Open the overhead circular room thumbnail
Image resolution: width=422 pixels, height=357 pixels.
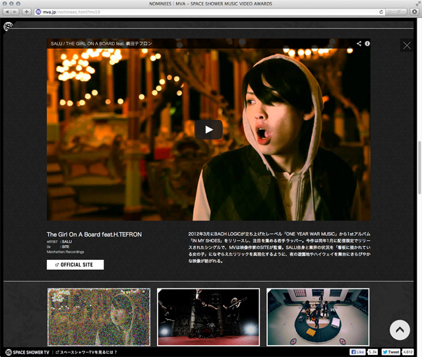[x=318, y=317]
